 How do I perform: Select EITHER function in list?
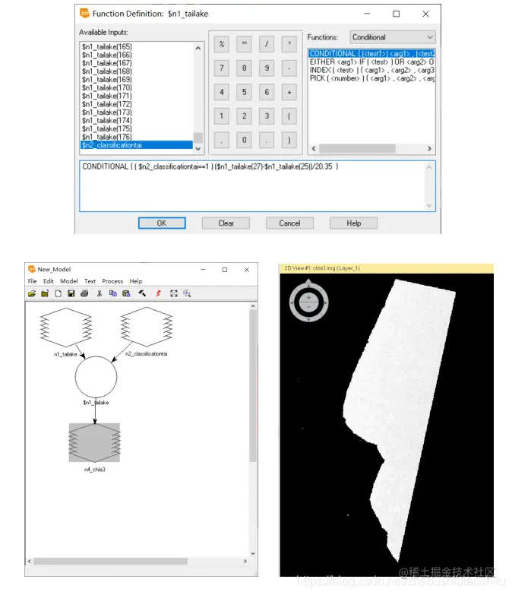371,62
